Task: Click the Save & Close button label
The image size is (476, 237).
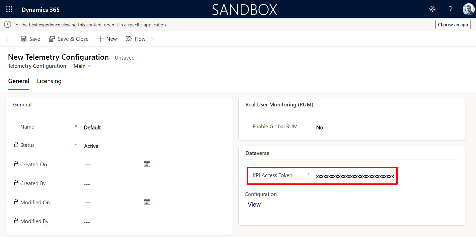Action: point(73,39)
